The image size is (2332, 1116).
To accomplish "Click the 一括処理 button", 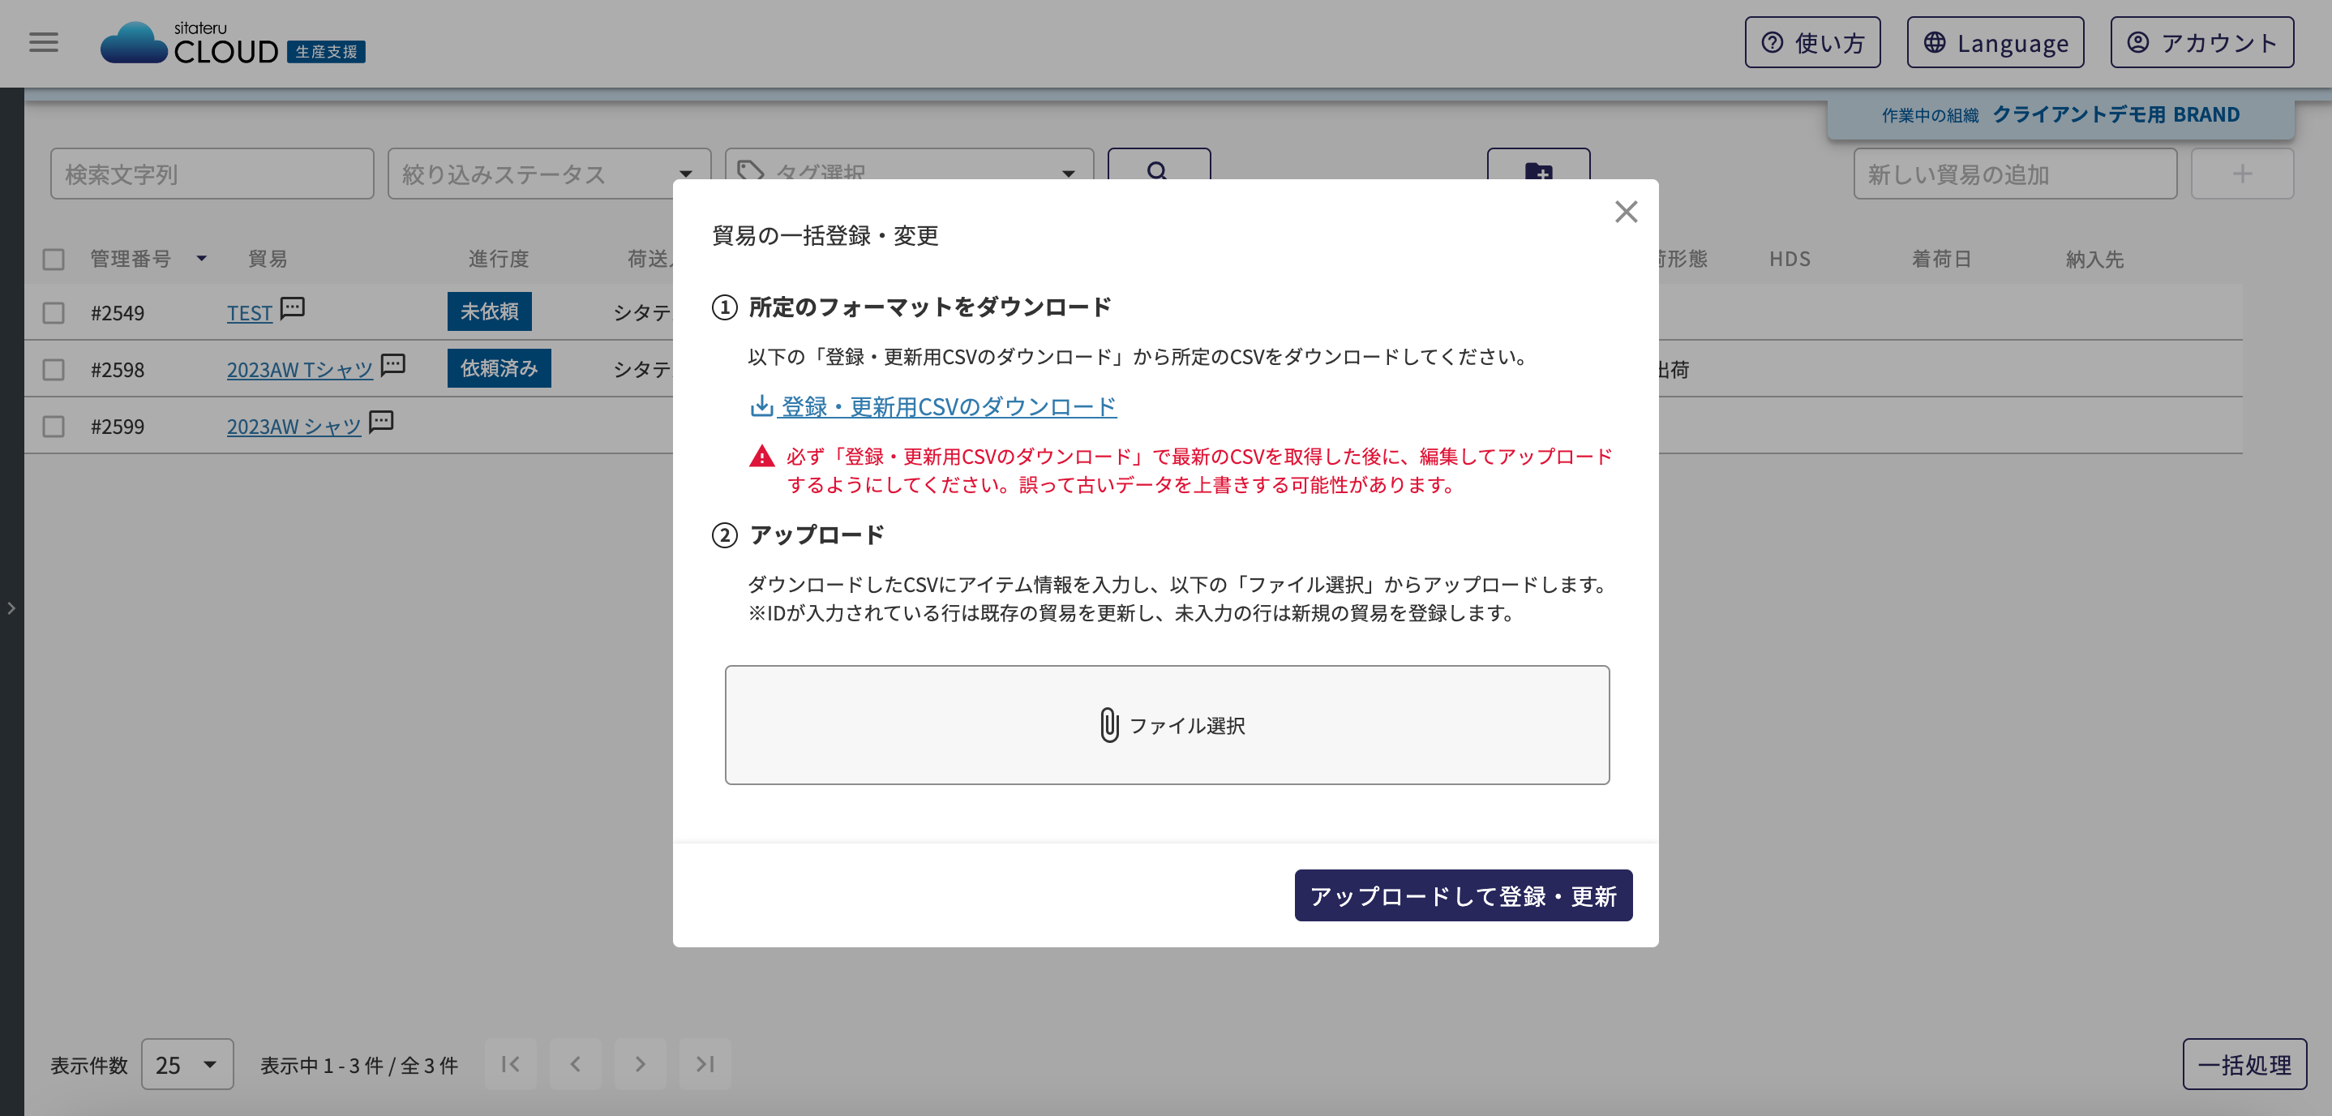I will pyautogui.click(x=2244, y=1064).
